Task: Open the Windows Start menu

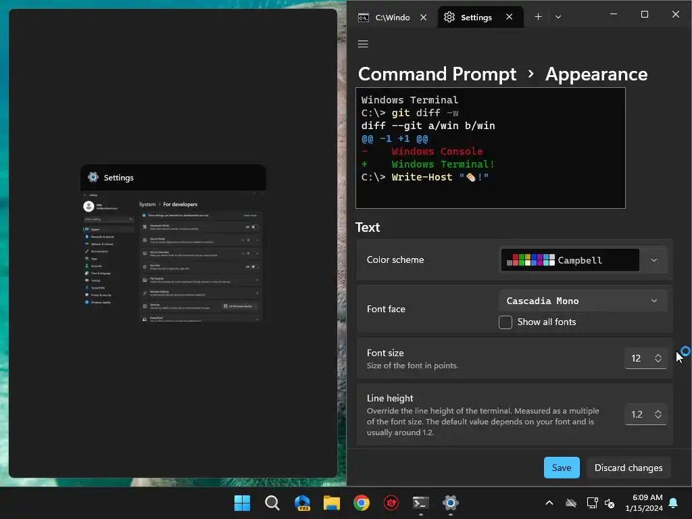Action: coord(242,503)
